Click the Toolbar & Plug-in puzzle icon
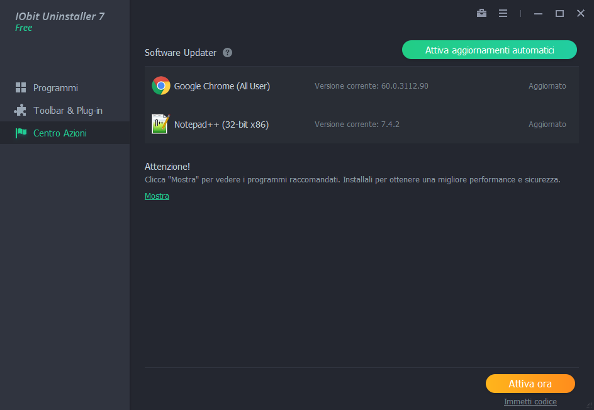This screenshot has height=410, width=594. coord(21,111)
